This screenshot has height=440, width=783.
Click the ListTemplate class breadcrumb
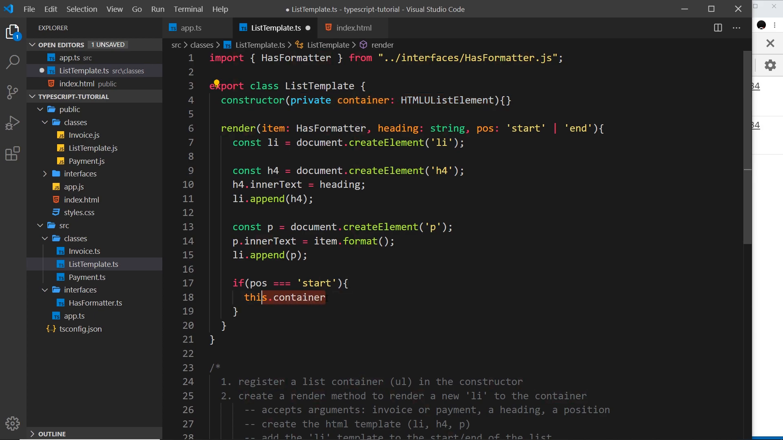[328, 45]
